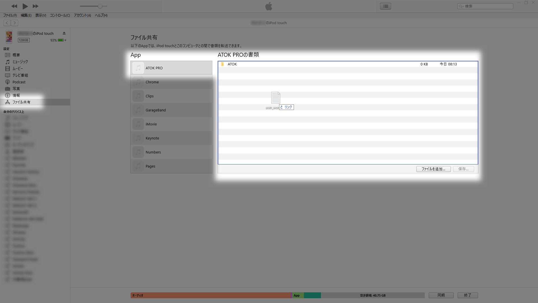Click the iPod touch device thumbnail
Screen dimensions: 538x303
point(9,37)
